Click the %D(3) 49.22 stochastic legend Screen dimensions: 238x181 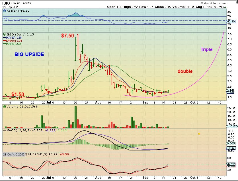47,154
